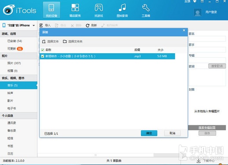Click the cancel button in dialog
Viewport: 228px width, 165px height.
(173, 133)
